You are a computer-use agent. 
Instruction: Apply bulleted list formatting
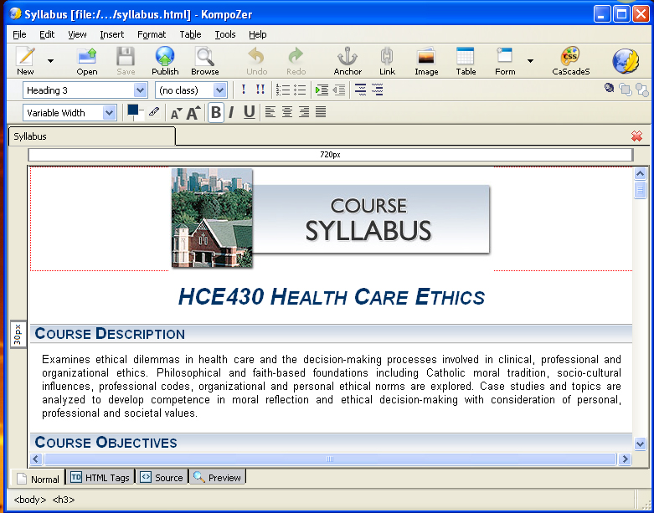(x=300, y=90)
